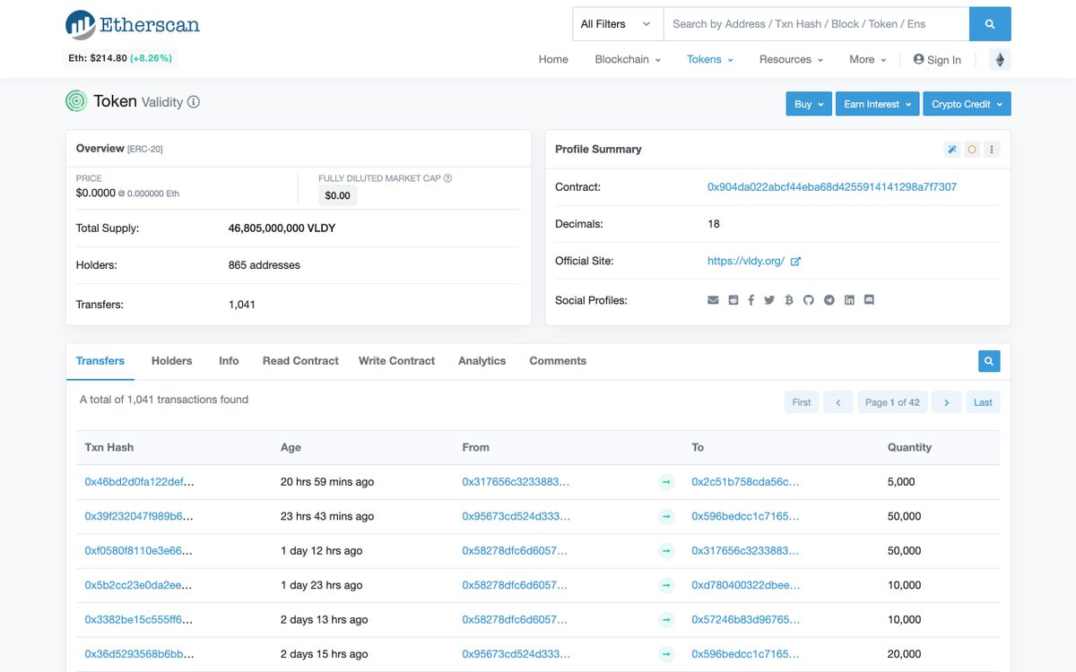The height and width of the screenshot is (672, 1076).
Task: Go to the previous page arrow
Action: click(x=837, y=402)
